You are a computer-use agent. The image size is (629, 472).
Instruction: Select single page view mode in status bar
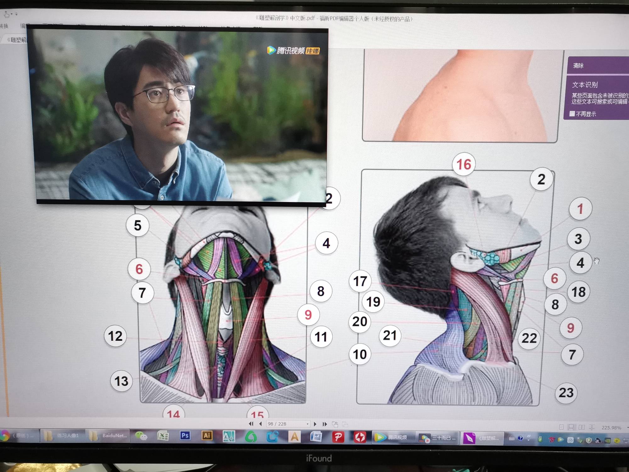[561, 427]
